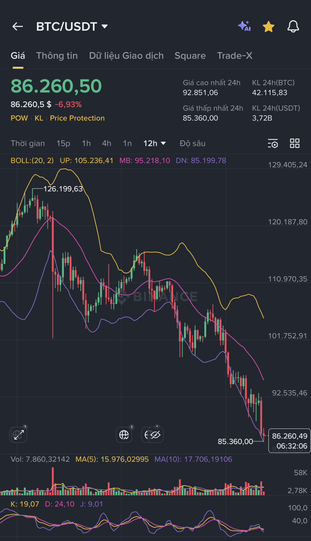
Task: Open the Thời gian timeframe selector
Action: coord(28,143)
